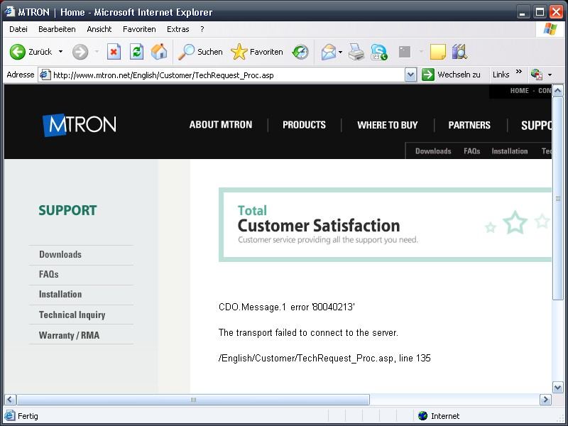The height and width of the screenshot is (426, 568).
Task: Expand the mail dropdown arrow
Action: [340, 52]
